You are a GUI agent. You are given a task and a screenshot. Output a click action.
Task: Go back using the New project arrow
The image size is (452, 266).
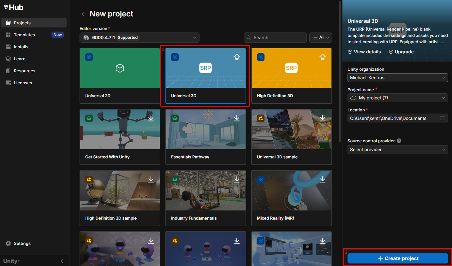pyautogui.click(x=84, y=14)
